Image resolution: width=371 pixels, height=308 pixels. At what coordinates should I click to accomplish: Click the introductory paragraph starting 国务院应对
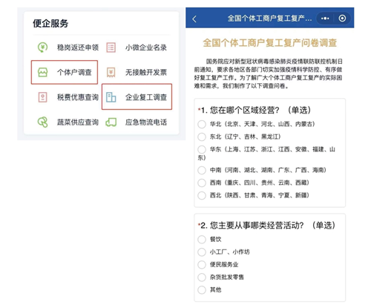coord(269,73)
